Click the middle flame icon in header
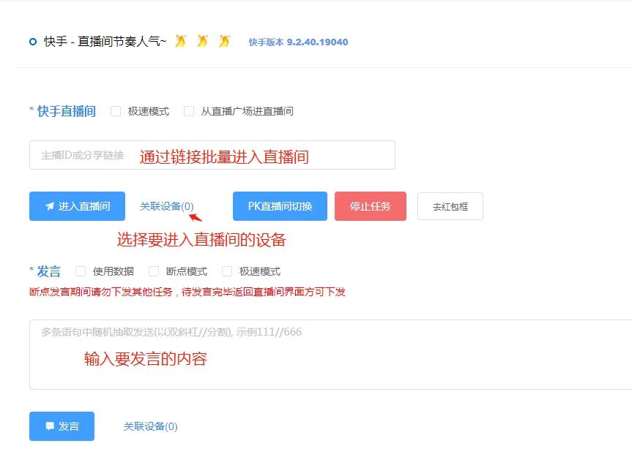Image resolution: width=632 pixels, height=457 pixels. 203,41
